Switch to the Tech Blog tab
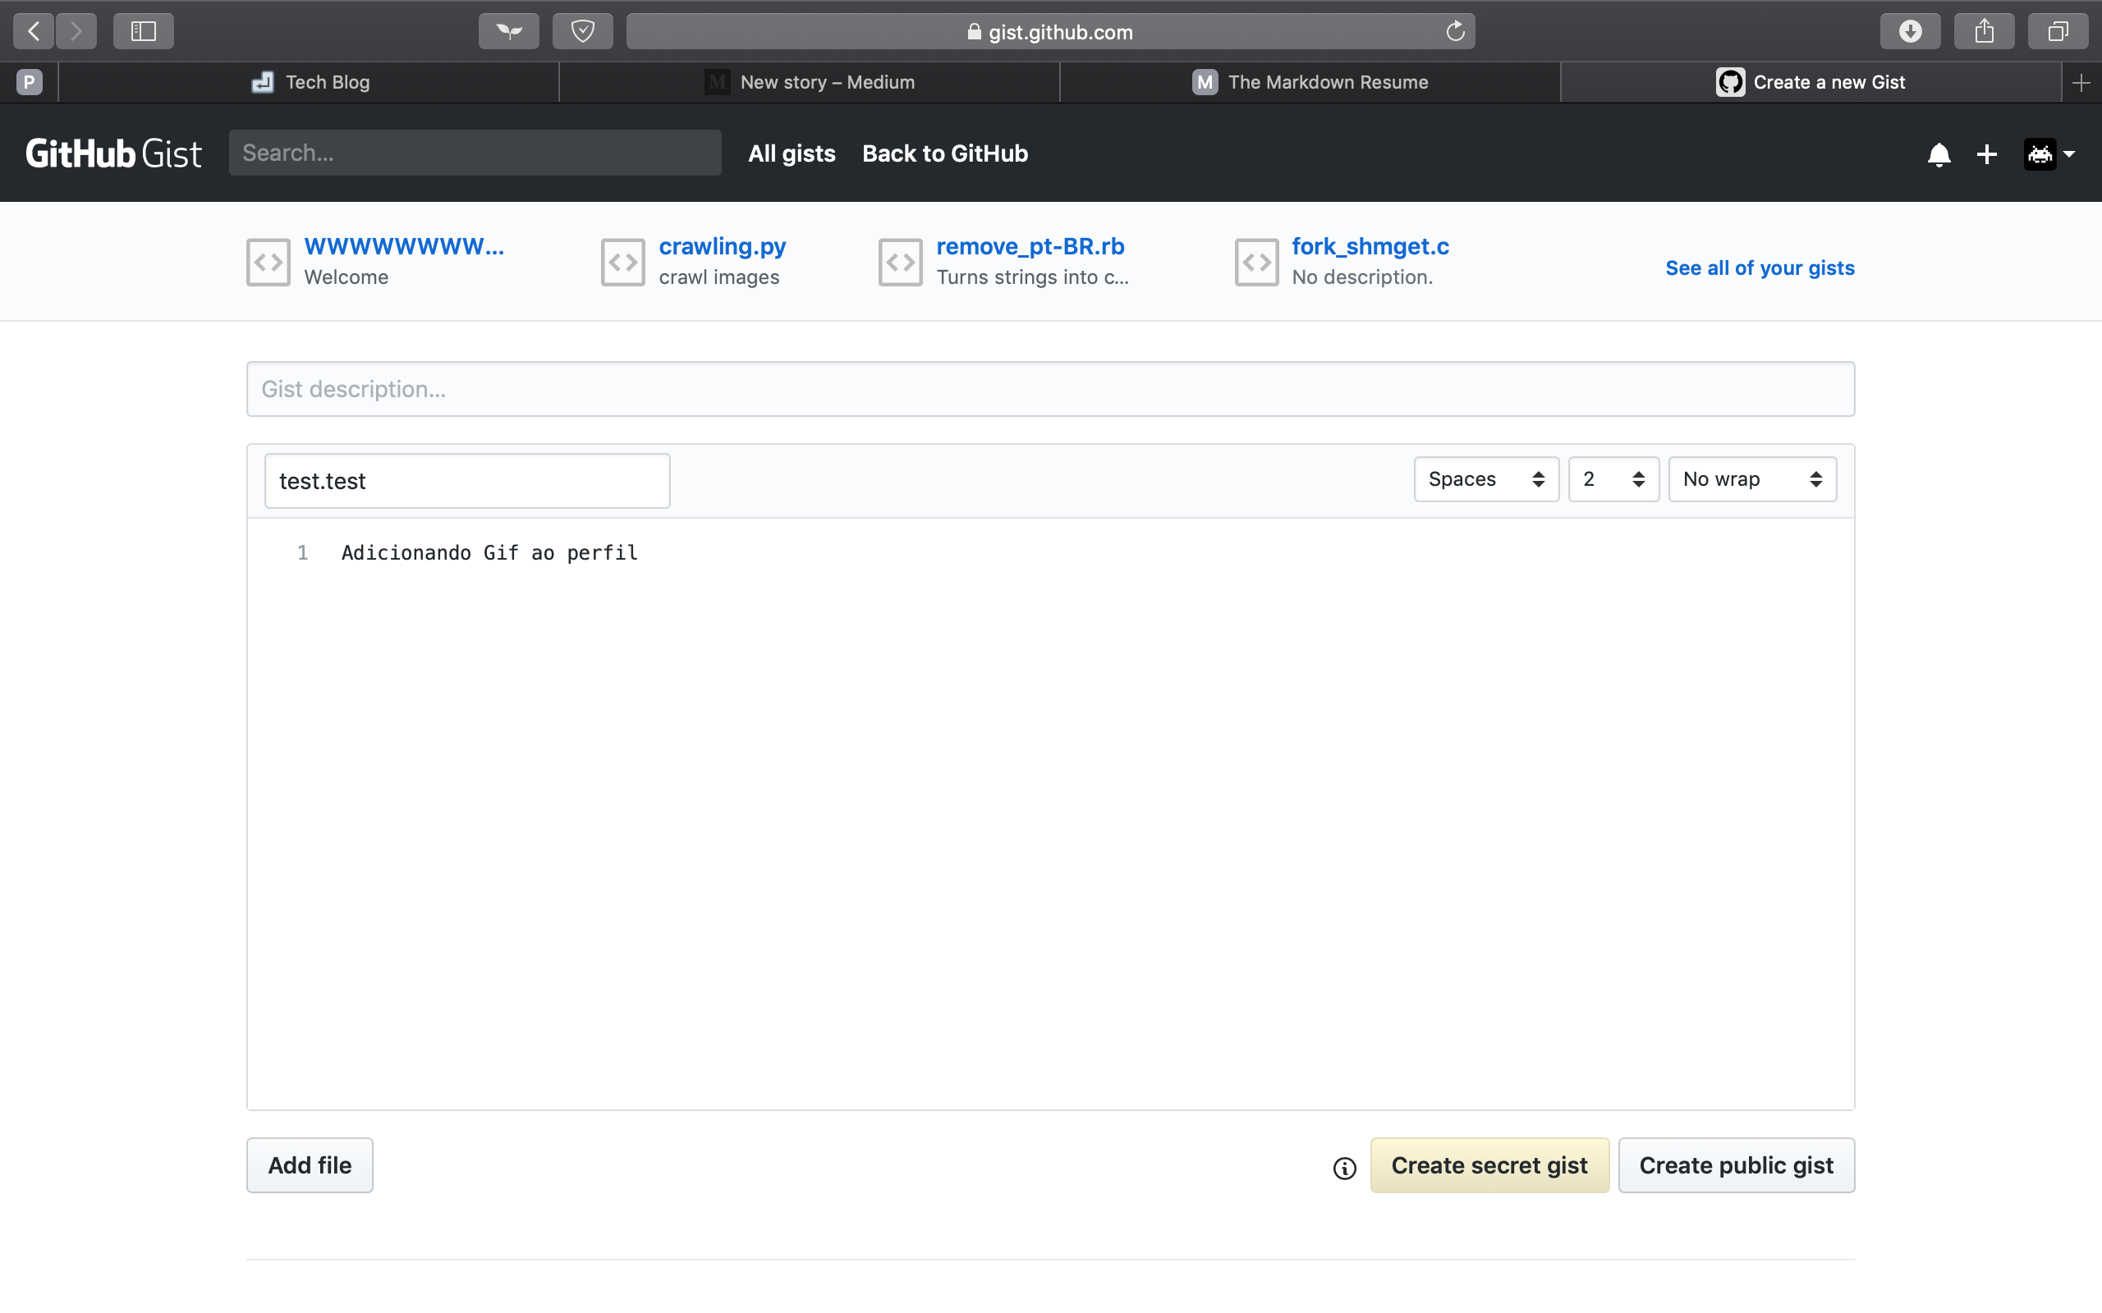Image resolution: width=2102 pixels, height=1313 pixels. [310, 83]
